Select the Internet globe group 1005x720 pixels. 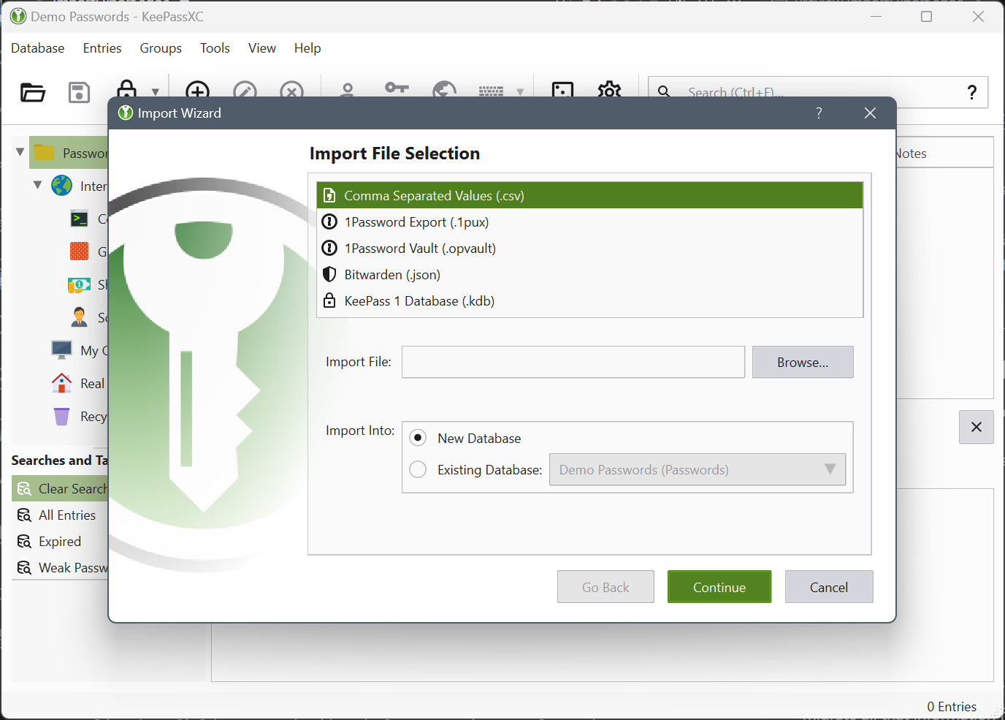[79, 186]
